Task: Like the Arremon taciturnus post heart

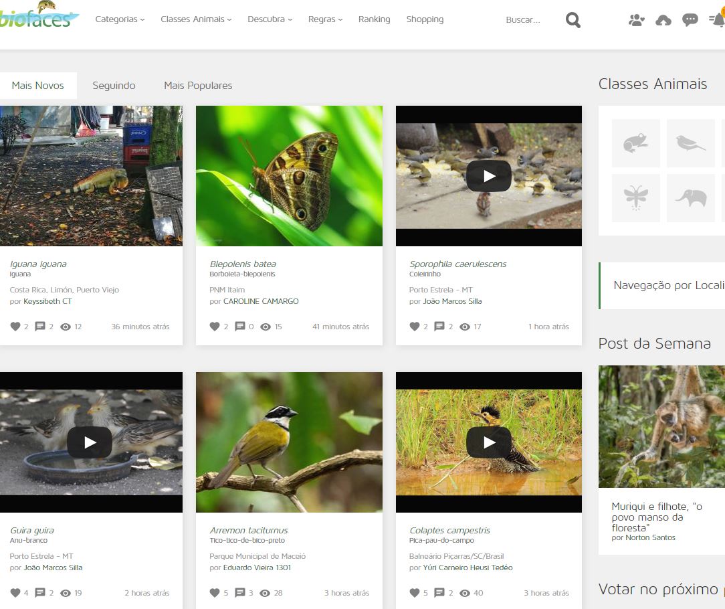Action: click(x=215, y=593)
